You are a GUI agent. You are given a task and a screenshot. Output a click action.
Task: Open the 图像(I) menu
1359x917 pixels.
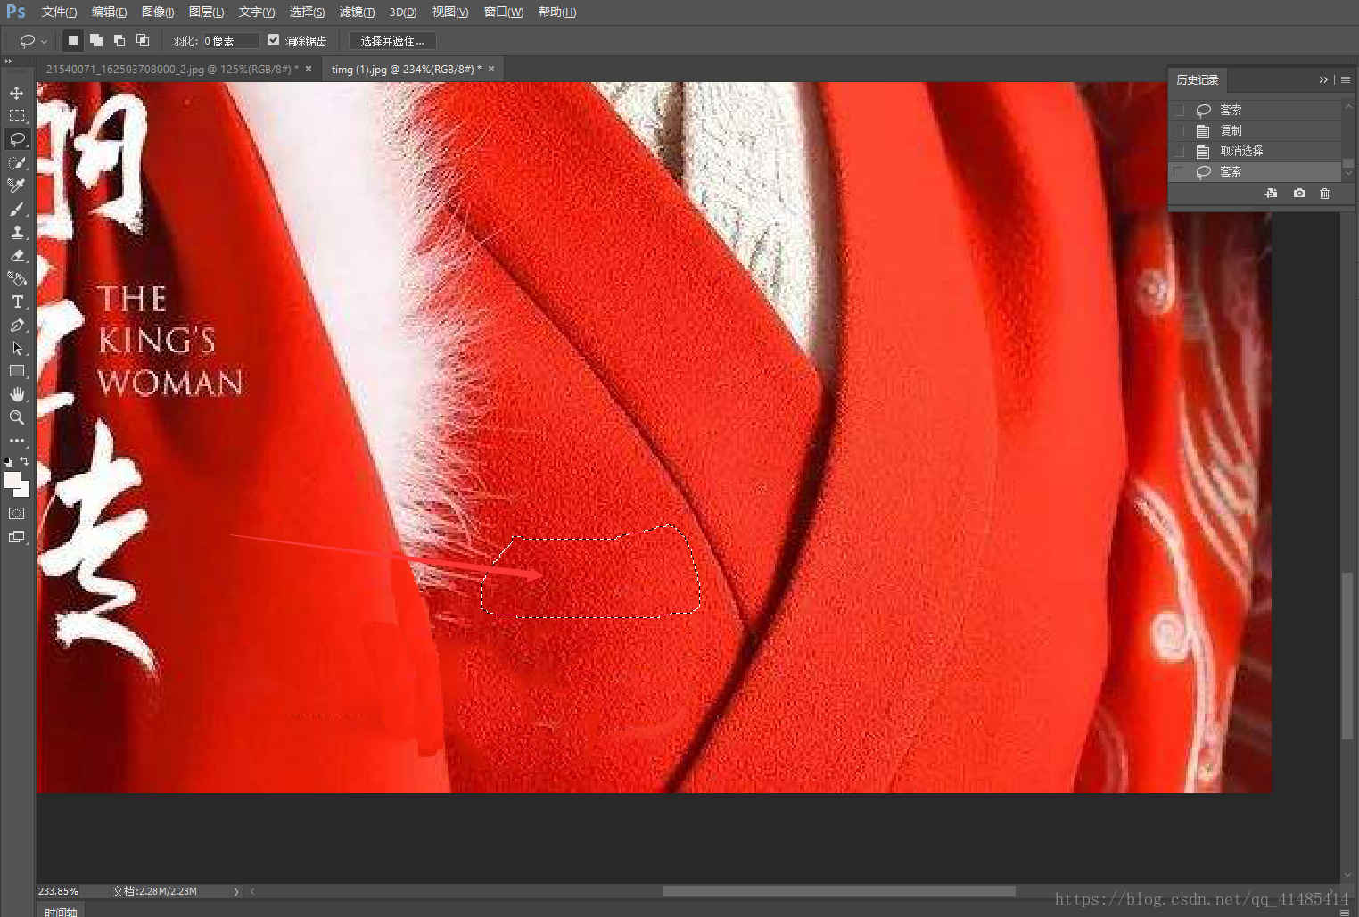click(158, 12)
